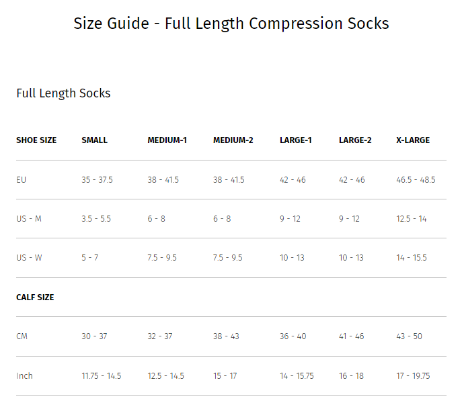Select the US - W row label

29,258
